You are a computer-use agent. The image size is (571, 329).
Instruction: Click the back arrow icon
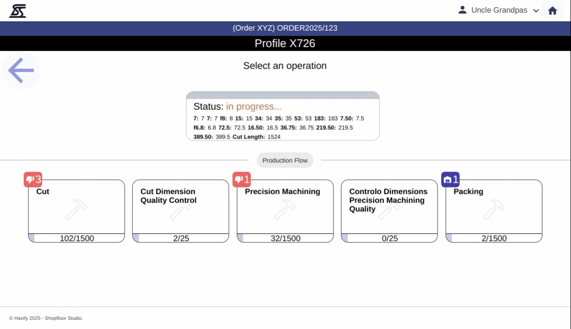pos(21,70)
